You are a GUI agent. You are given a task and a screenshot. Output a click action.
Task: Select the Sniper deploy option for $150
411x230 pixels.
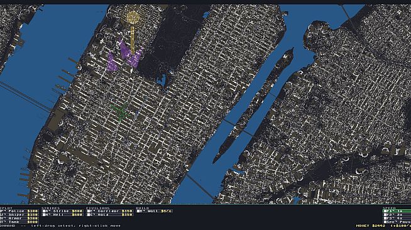coord(19,214)
